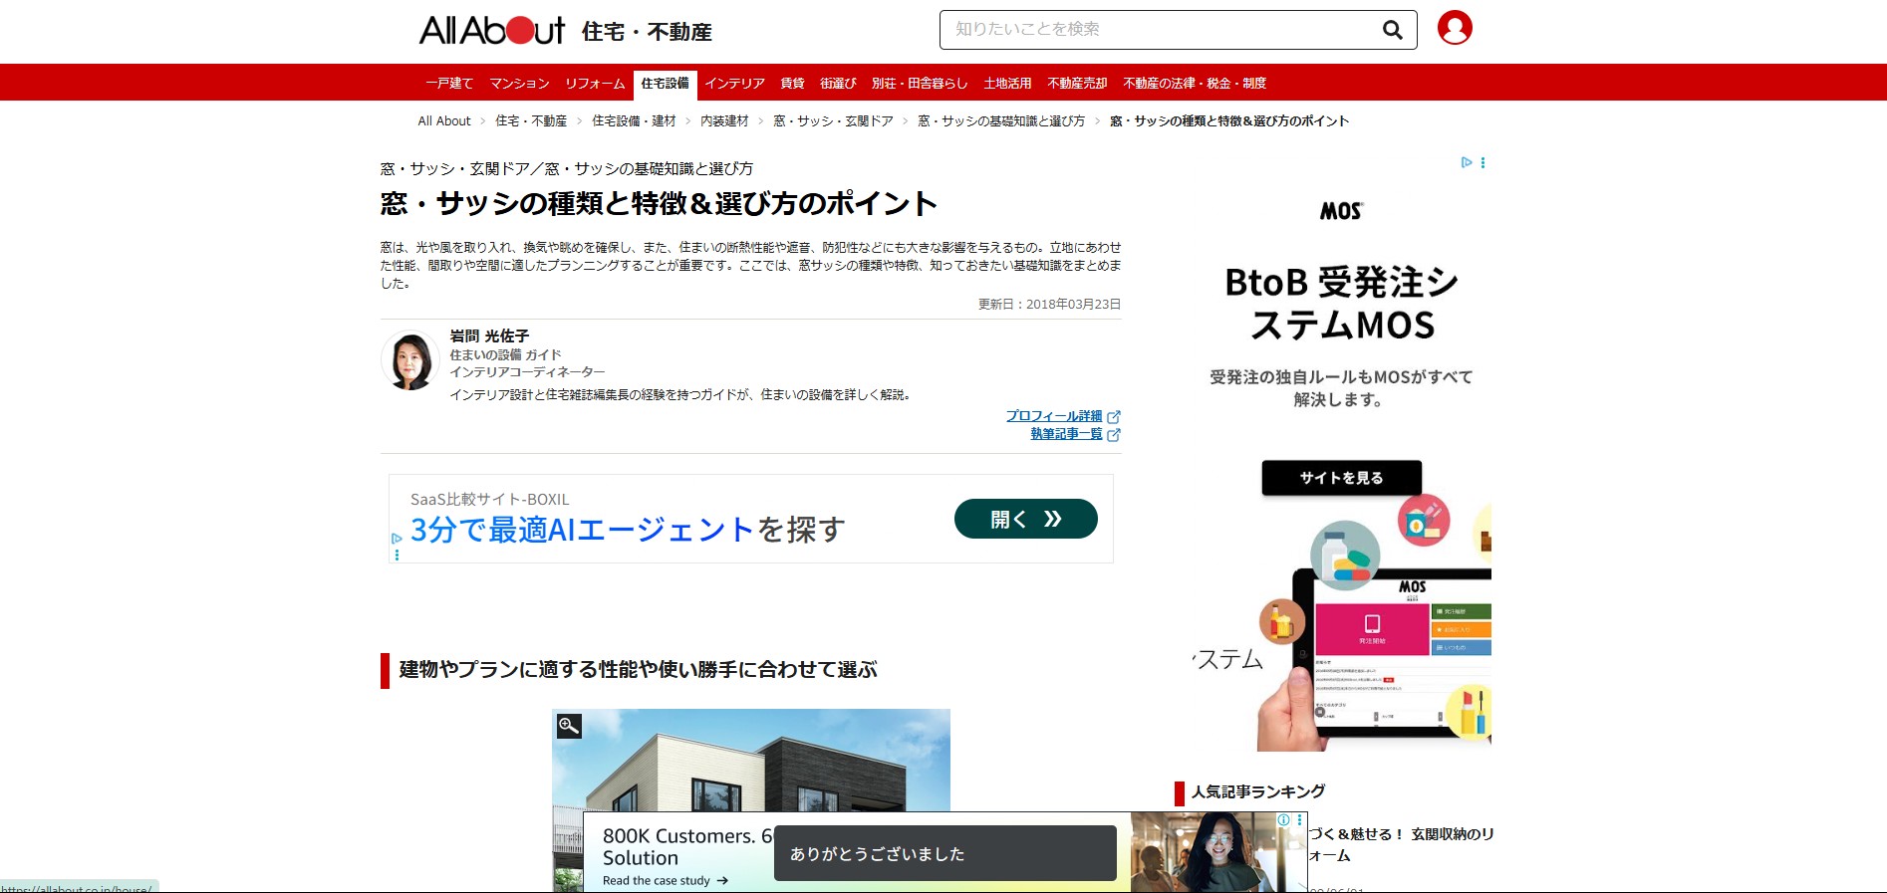Click the 3分で最適AIエージェントを探す ad headline

[628, 530]
